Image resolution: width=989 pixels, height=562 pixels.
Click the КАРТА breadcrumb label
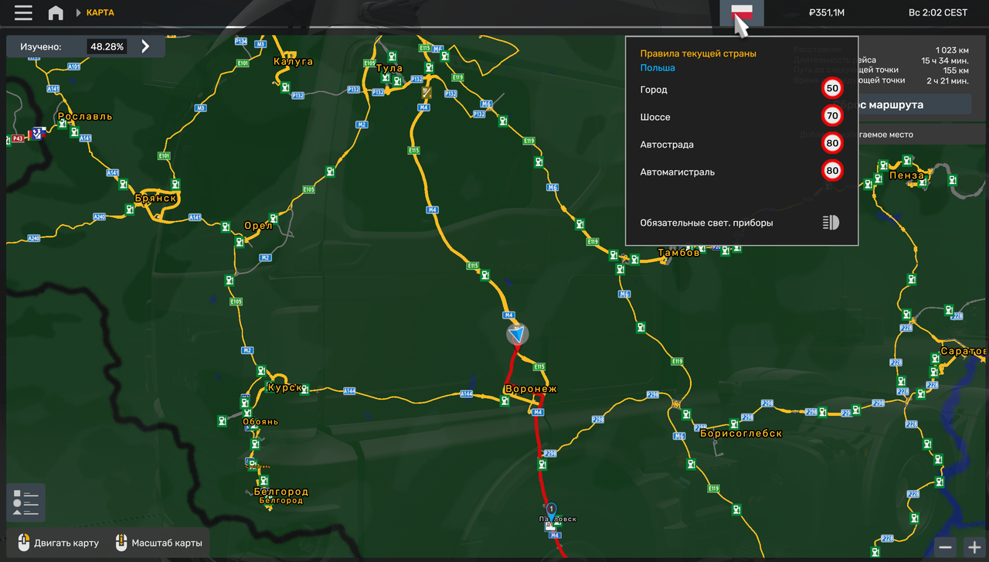pyautogui.click(x=100, y=12)
